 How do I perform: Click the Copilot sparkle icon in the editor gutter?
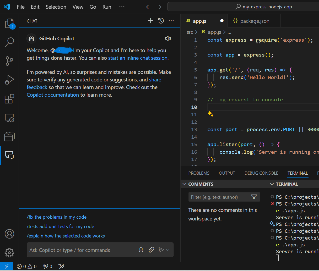pyautogui.click(x=210, y=114)
